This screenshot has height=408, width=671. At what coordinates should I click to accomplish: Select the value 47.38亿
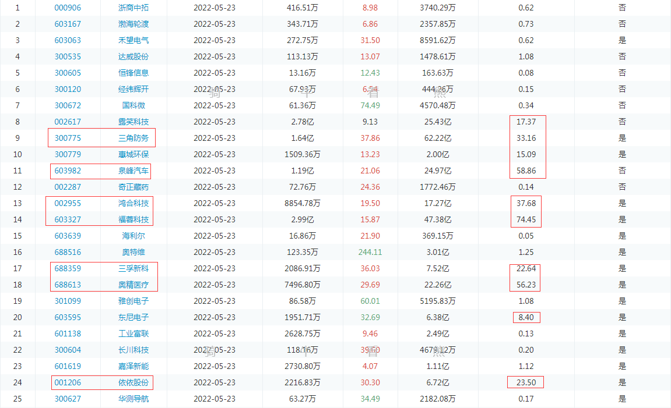point(438,219)
